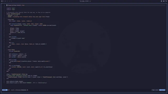The width and height of the screenshot is (168, 94).
Task: Click the def to_h line
Action: point(12,43)
